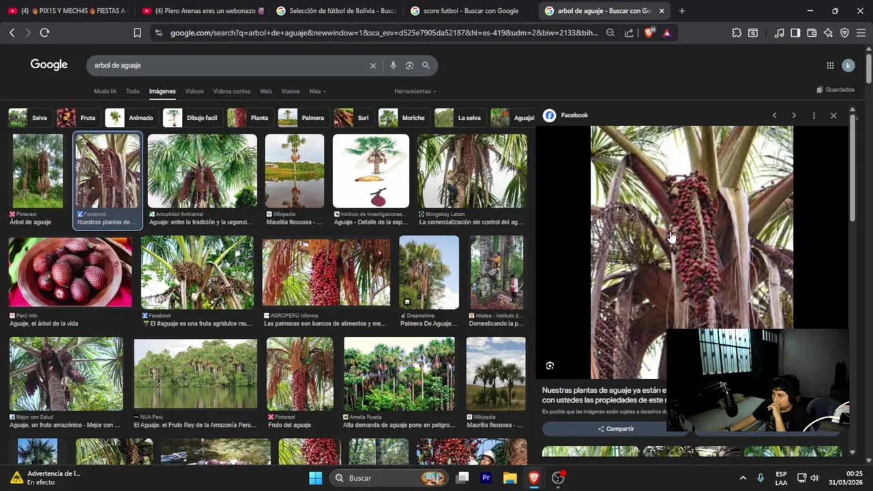Switch to the Modo IA tab
Screen dimensions: 873x491
tap(105, 91)
